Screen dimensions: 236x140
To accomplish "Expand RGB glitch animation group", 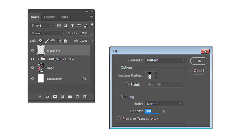I will pyautogui.click(x=38, y=59).
